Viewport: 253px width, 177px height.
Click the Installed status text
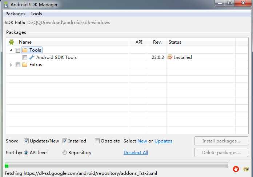(183, 57)
